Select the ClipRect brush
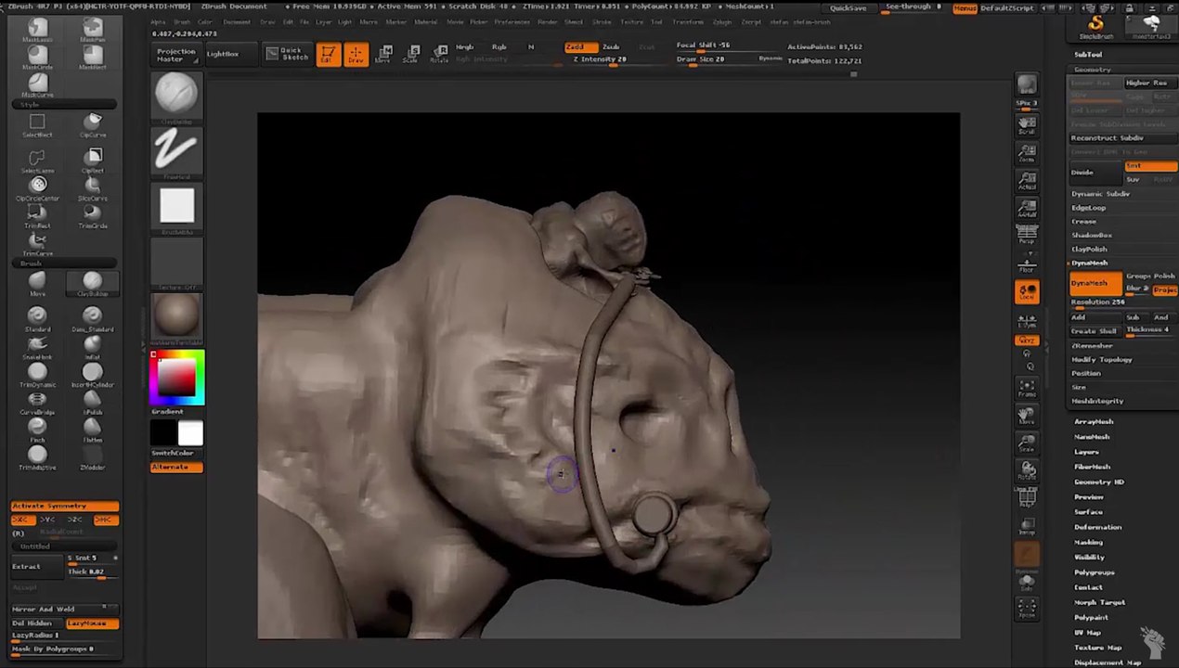The height and width of the screenshot is (668, 1179). click(93, 161)
